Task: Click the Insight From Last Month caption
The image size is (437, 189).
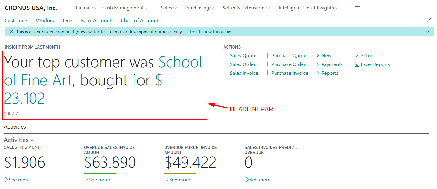Action: click(32, 47)
